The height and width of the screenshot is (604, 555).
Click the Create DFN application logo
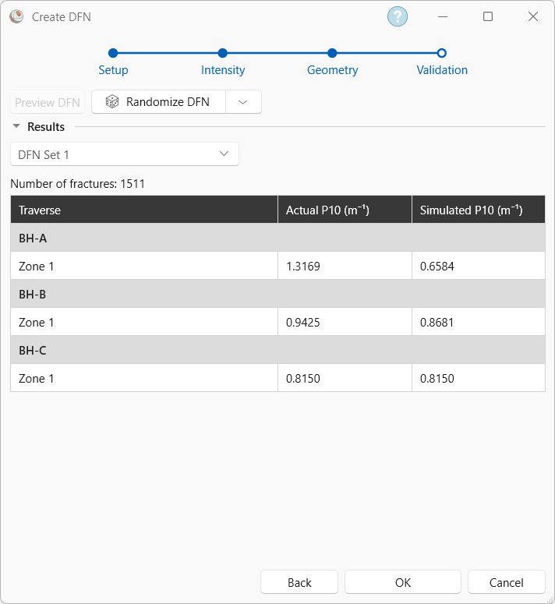[x=16, y=16]
